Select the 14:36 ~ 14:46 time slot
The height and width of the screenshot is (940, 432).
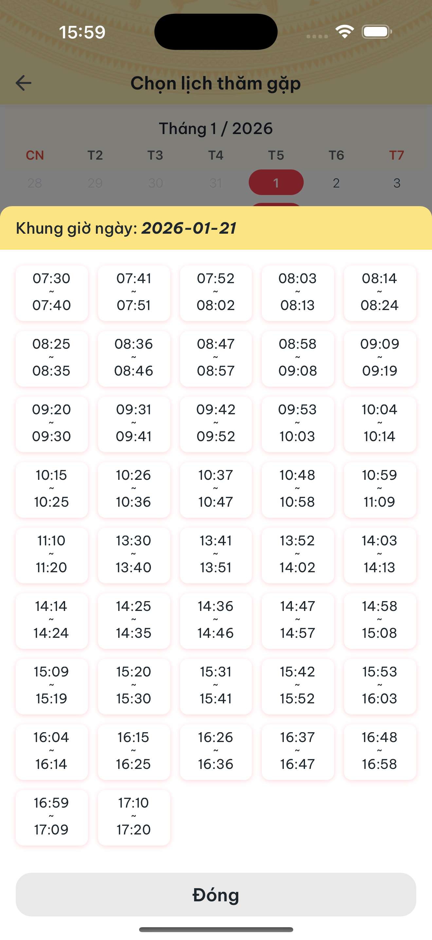pyautogui.click(x=216, y=620)
